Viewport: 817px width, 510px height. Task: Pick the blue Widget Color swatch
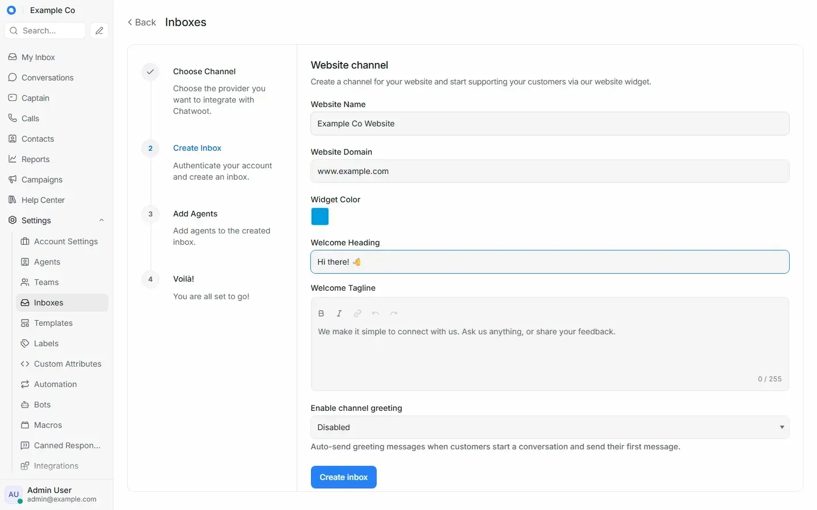point(320,216)
